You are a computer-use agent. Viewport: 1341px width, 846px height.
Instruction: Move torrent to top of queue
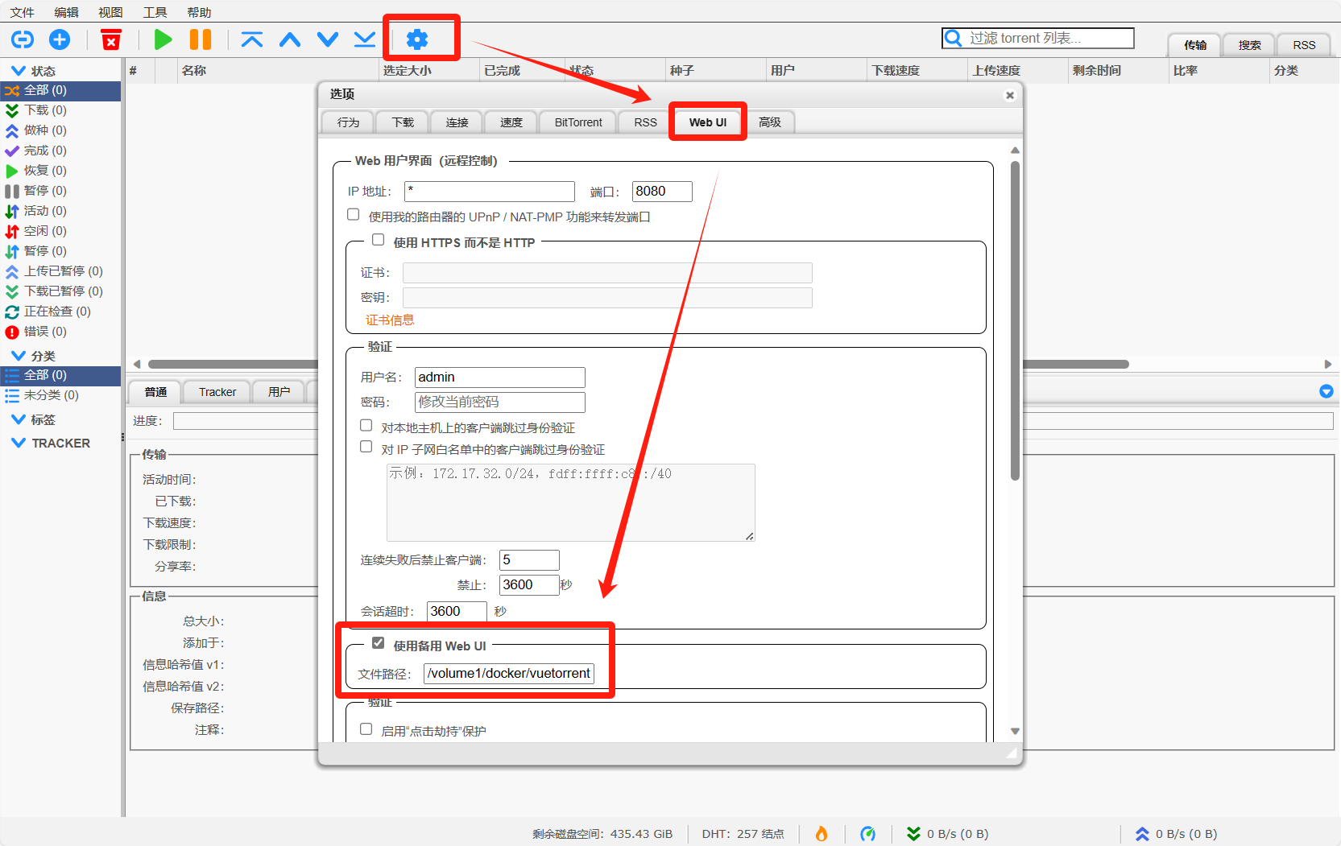[x=252, y=39]
